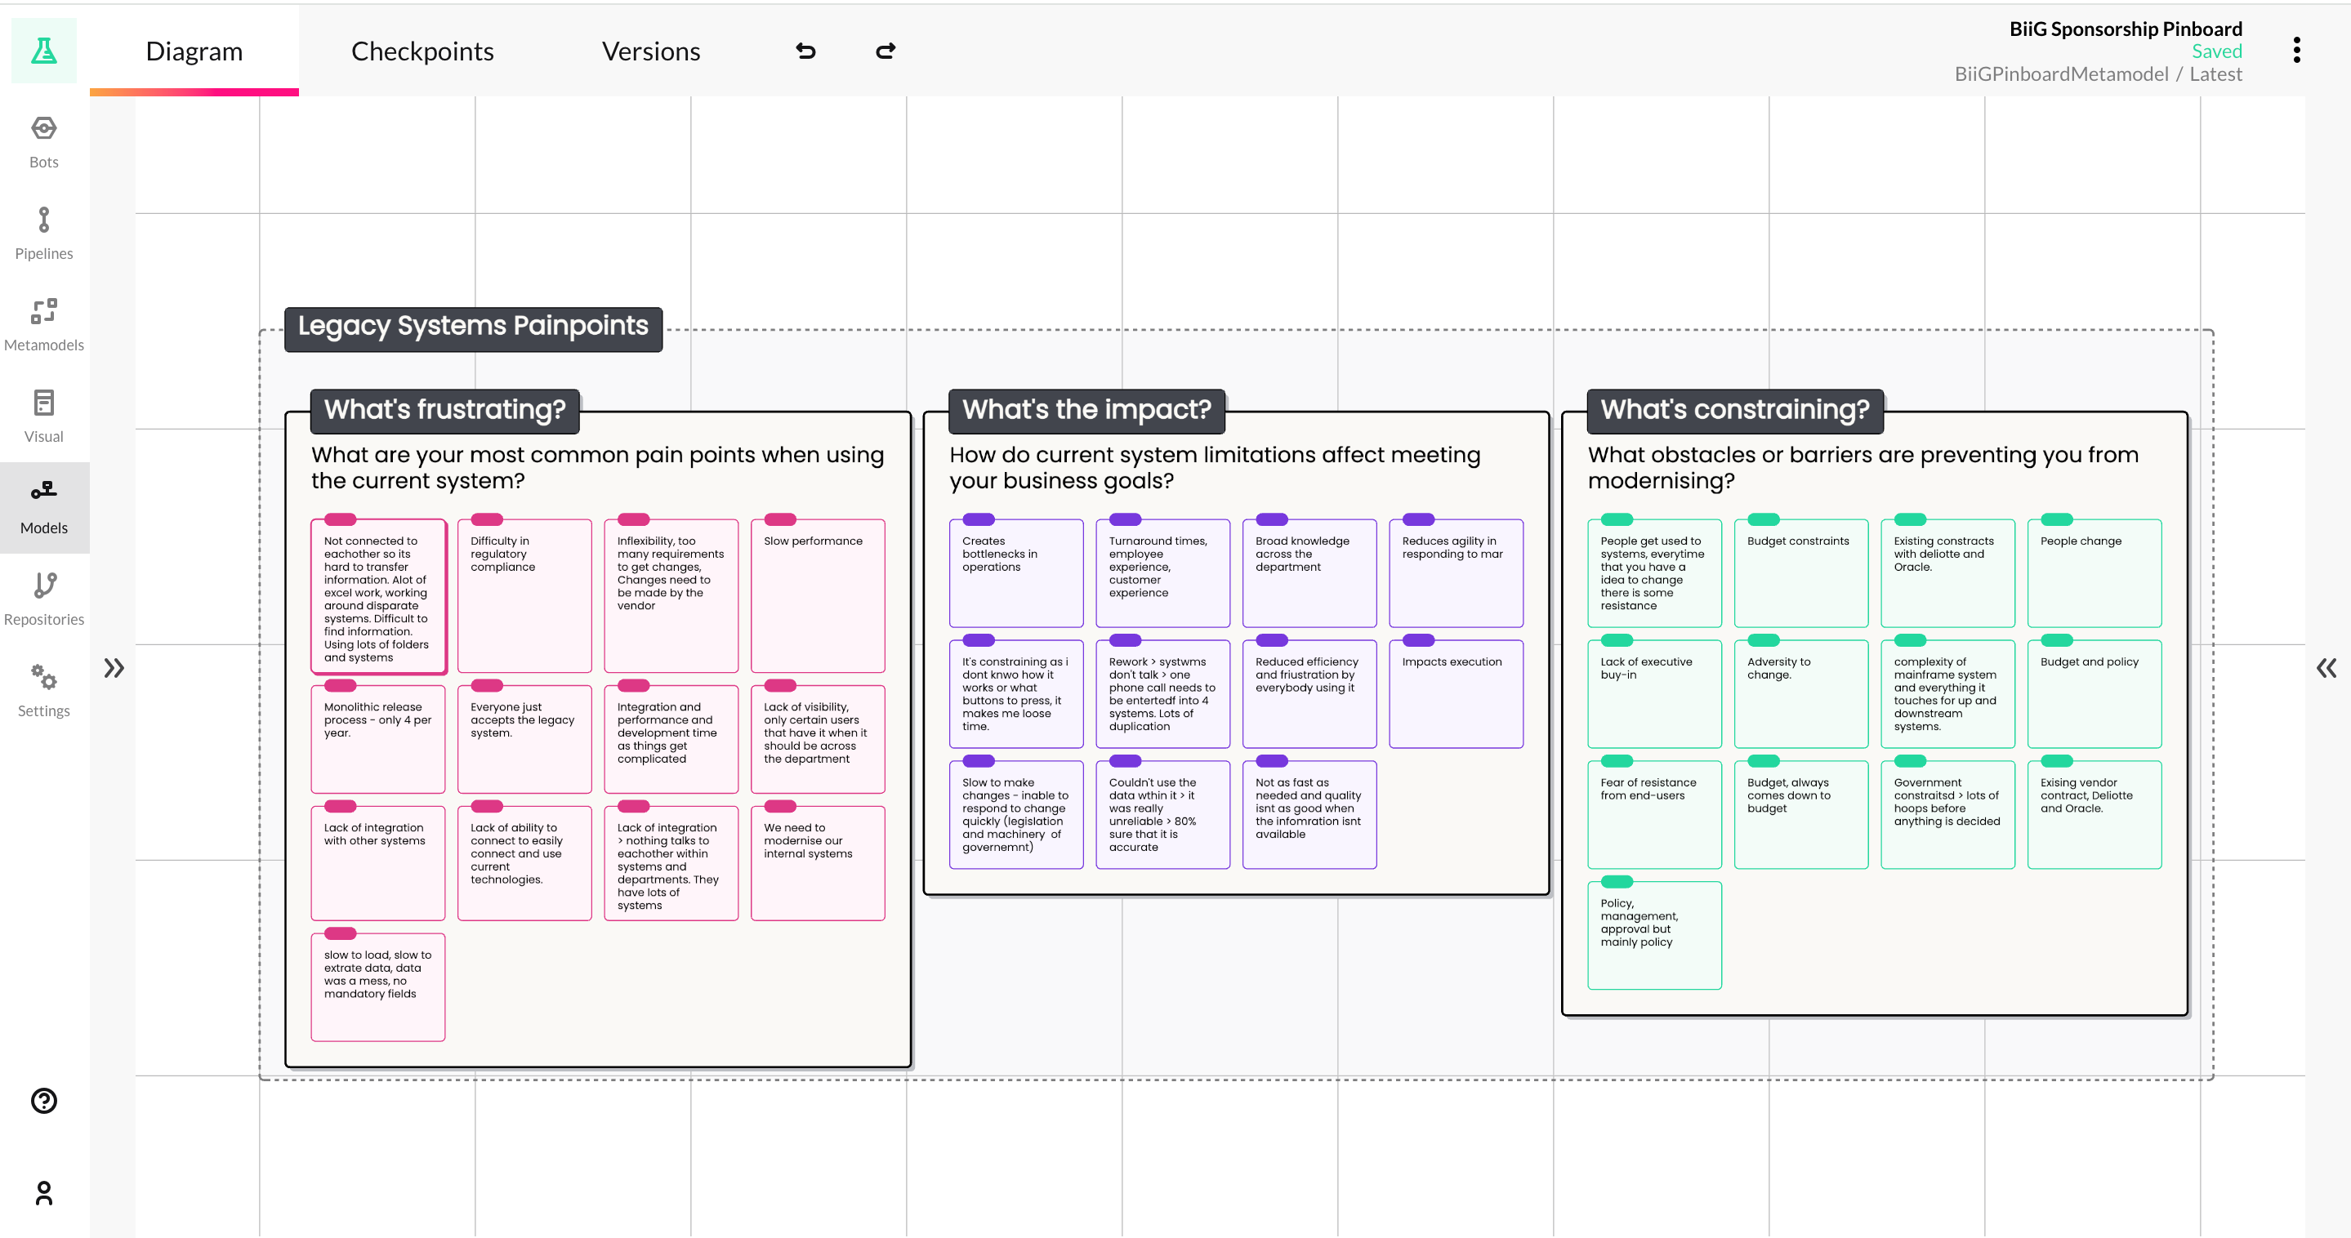Expand the left panel with double chevron
This screenshot has height=1238, width=2351.
coord(114,668)
